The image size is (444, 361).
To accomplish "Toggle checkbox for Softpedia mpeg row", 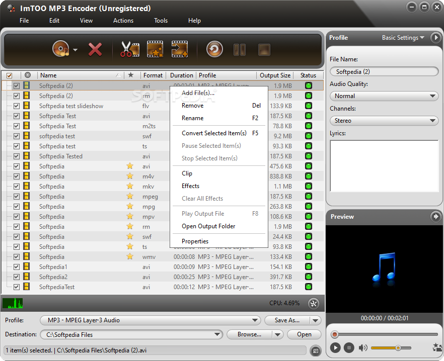I will 17,197.
